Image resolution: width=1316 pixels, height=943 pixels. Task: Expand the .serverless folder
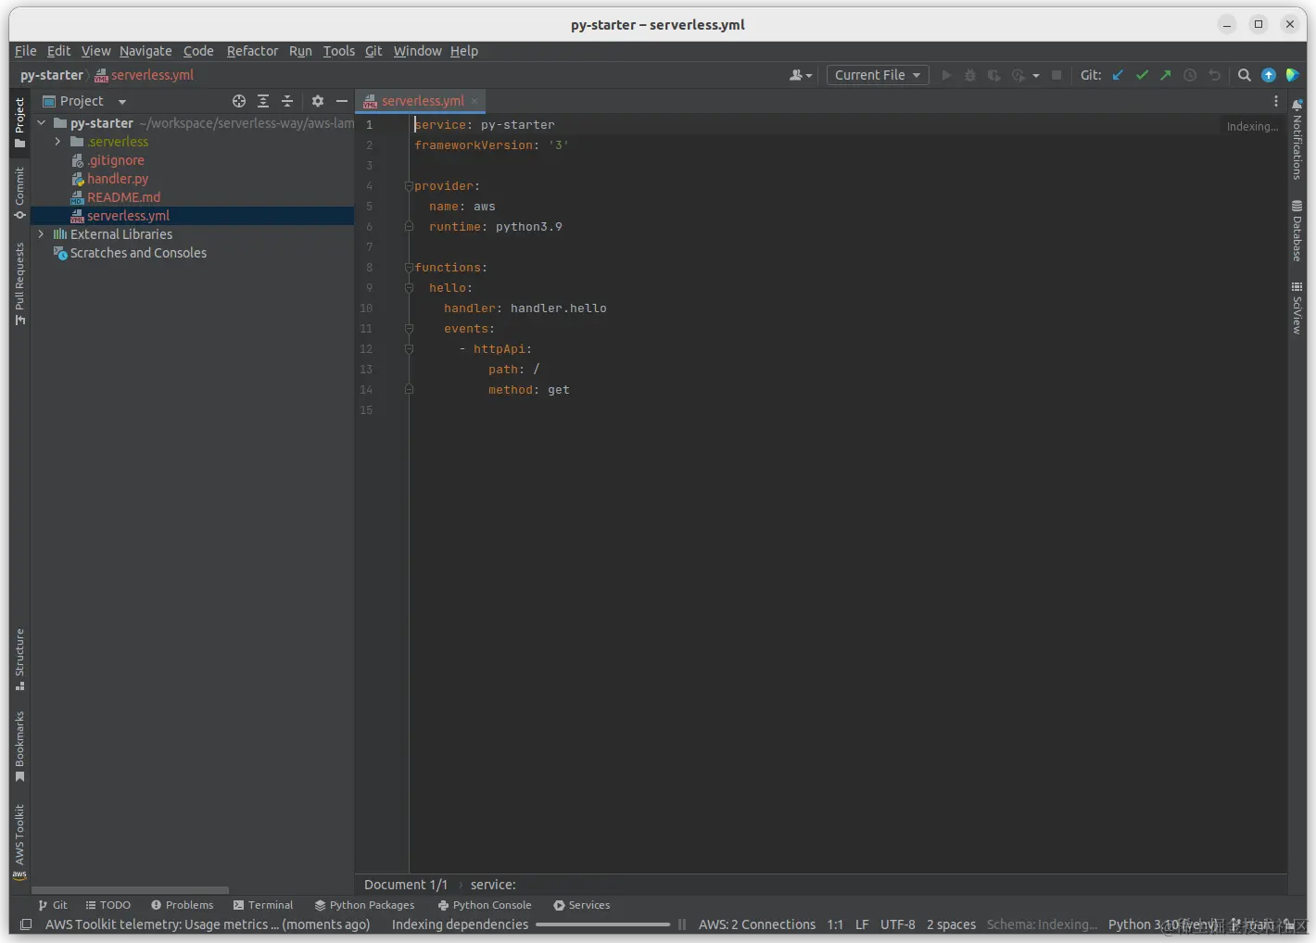coord(57,142)
